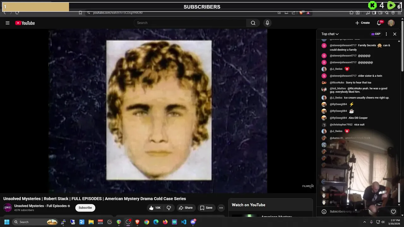Open the Unsolved Mysteries - Full Episodes channel link
404x227 pixels.
click(x=40, y=206)
